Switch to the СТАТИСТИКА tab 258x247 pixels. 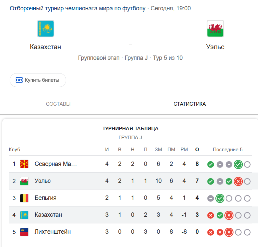coord(189,104)
